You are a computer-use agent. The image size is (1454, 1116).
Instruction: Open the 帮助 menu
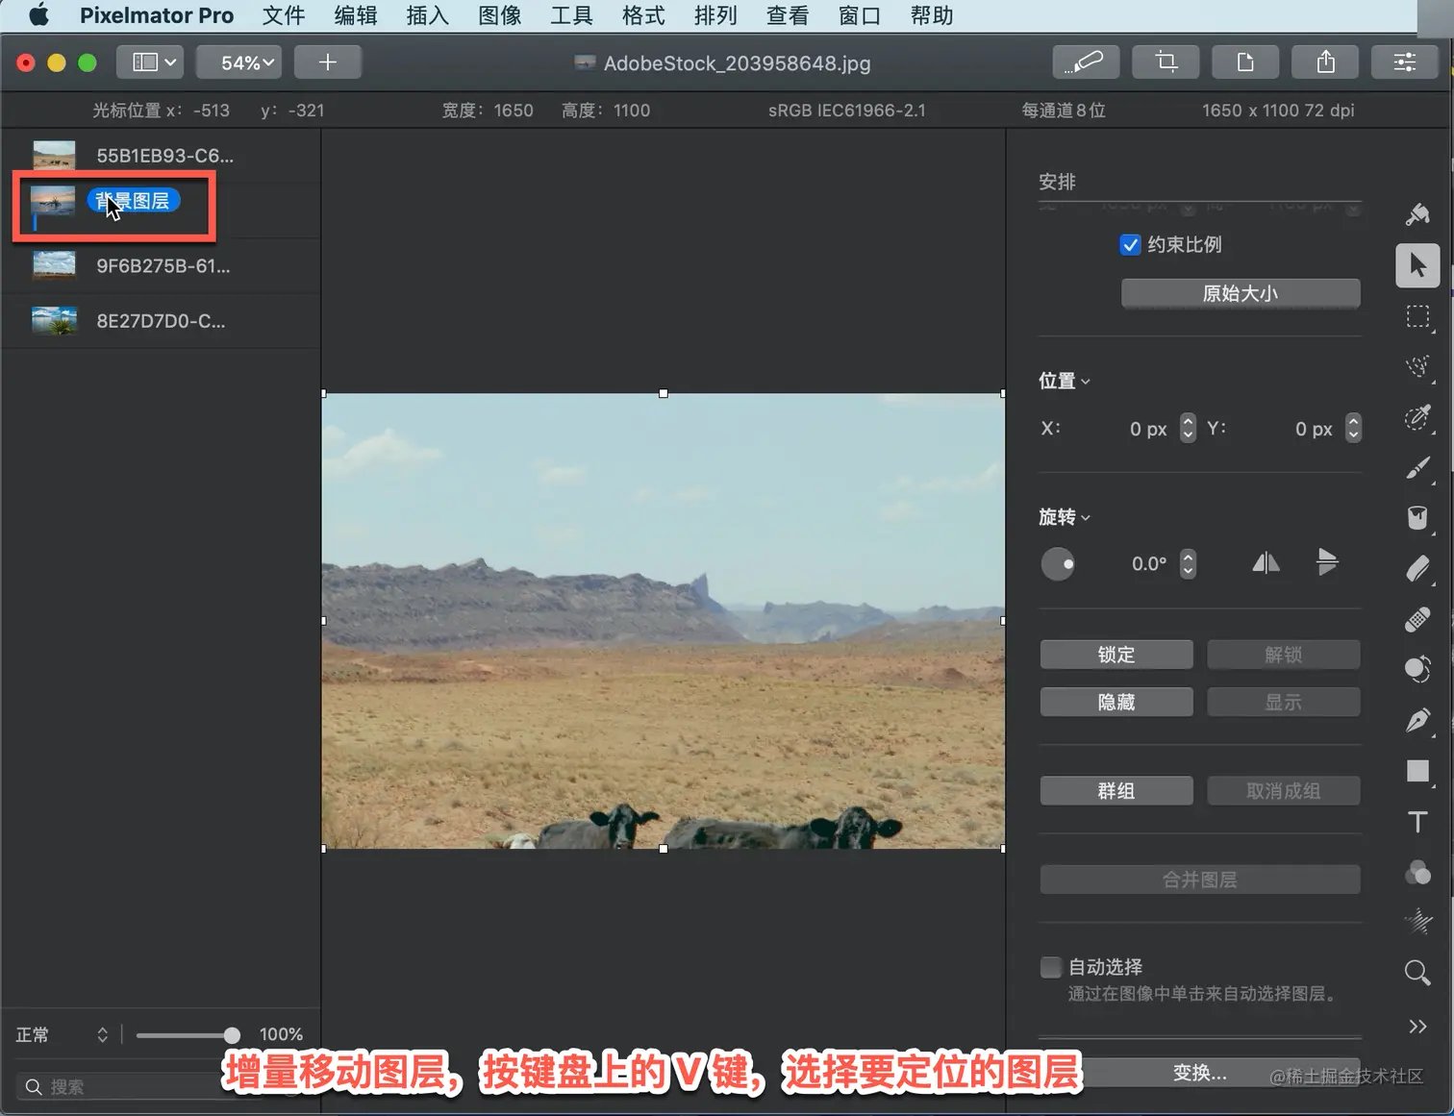(932, 15)
